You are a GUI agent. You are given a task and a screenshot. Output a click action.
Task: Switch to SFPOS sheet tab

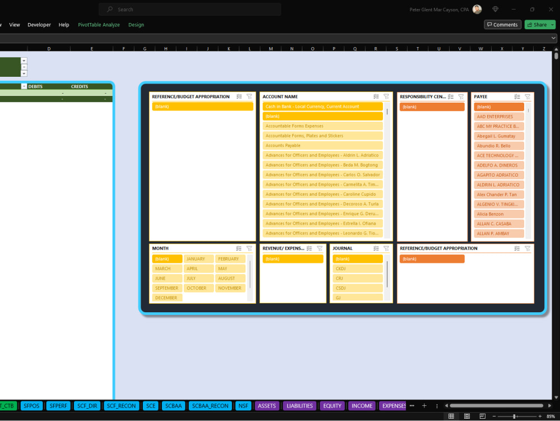tap(31, 406)
